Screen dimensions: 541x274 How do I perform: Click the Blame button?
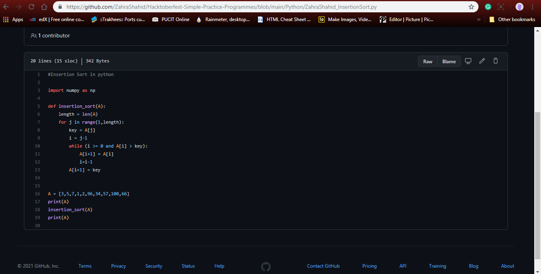click(x=449, y=61)
